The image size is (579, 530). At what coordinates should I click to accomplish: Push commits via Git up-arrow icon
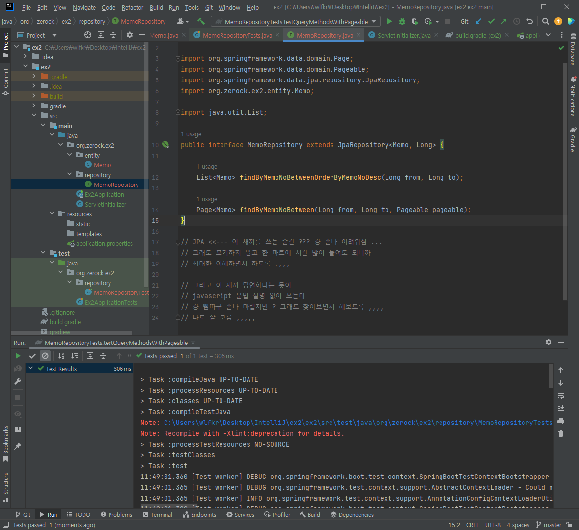click(x=504, y=22)
